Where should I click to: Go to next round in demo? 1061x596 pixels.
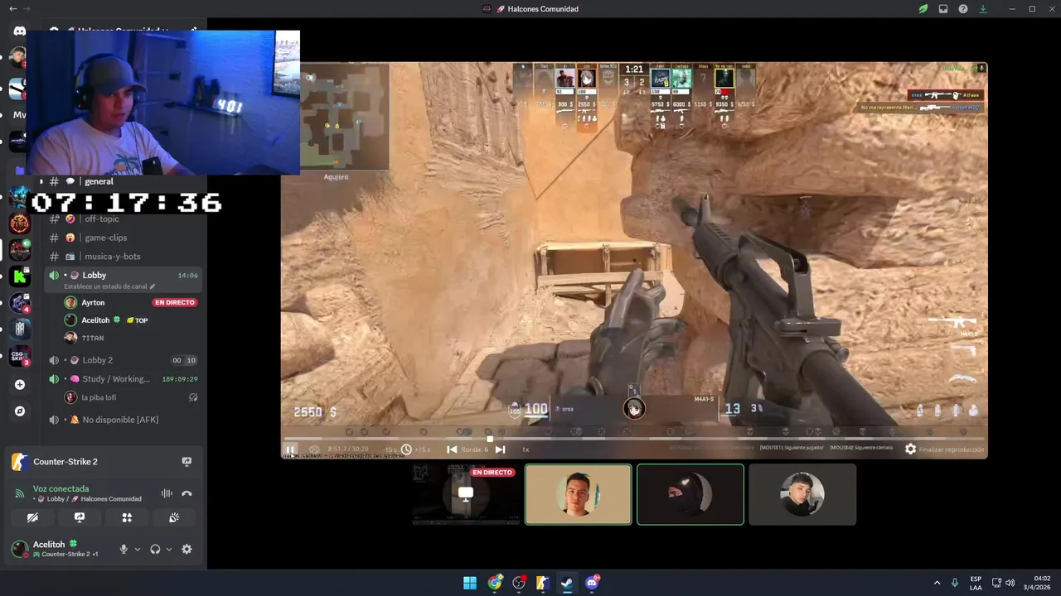pos(500,449)
